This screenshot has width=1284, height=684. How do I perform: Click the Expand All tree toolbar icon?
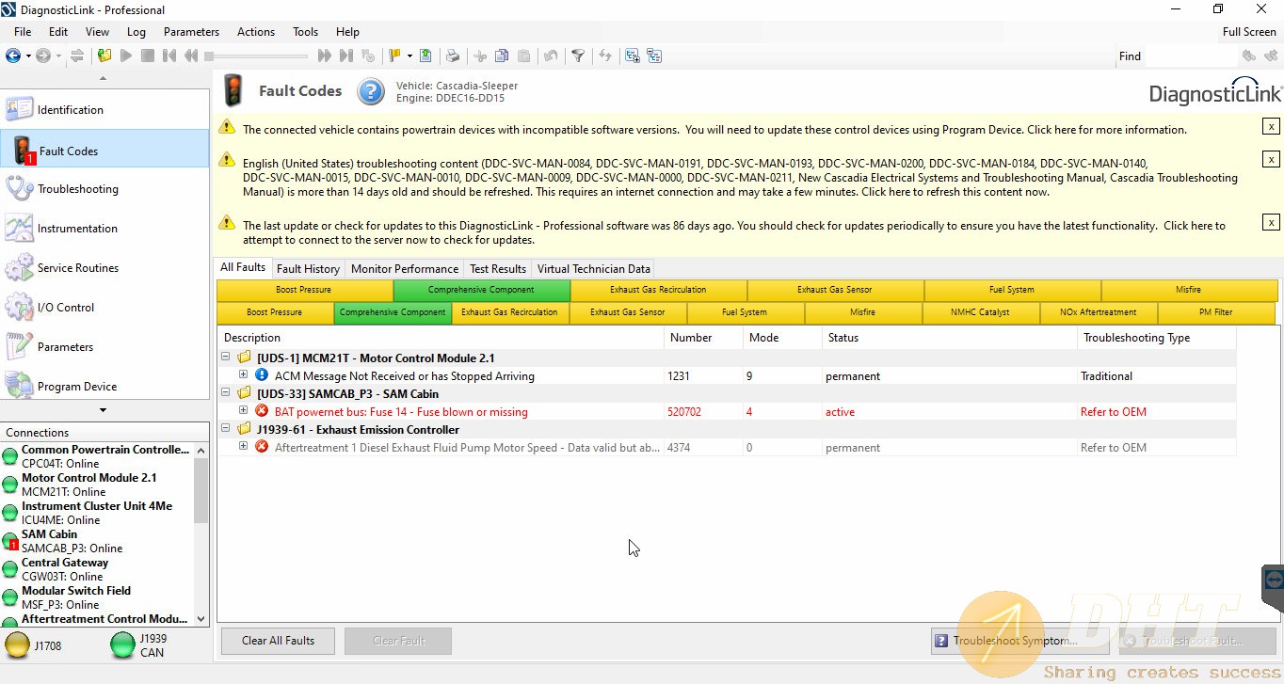(632, 56)
